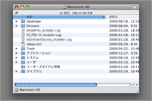
Task: Expand the ライブラリ folder
Action: pyautogui.click(x=17, y=71)
